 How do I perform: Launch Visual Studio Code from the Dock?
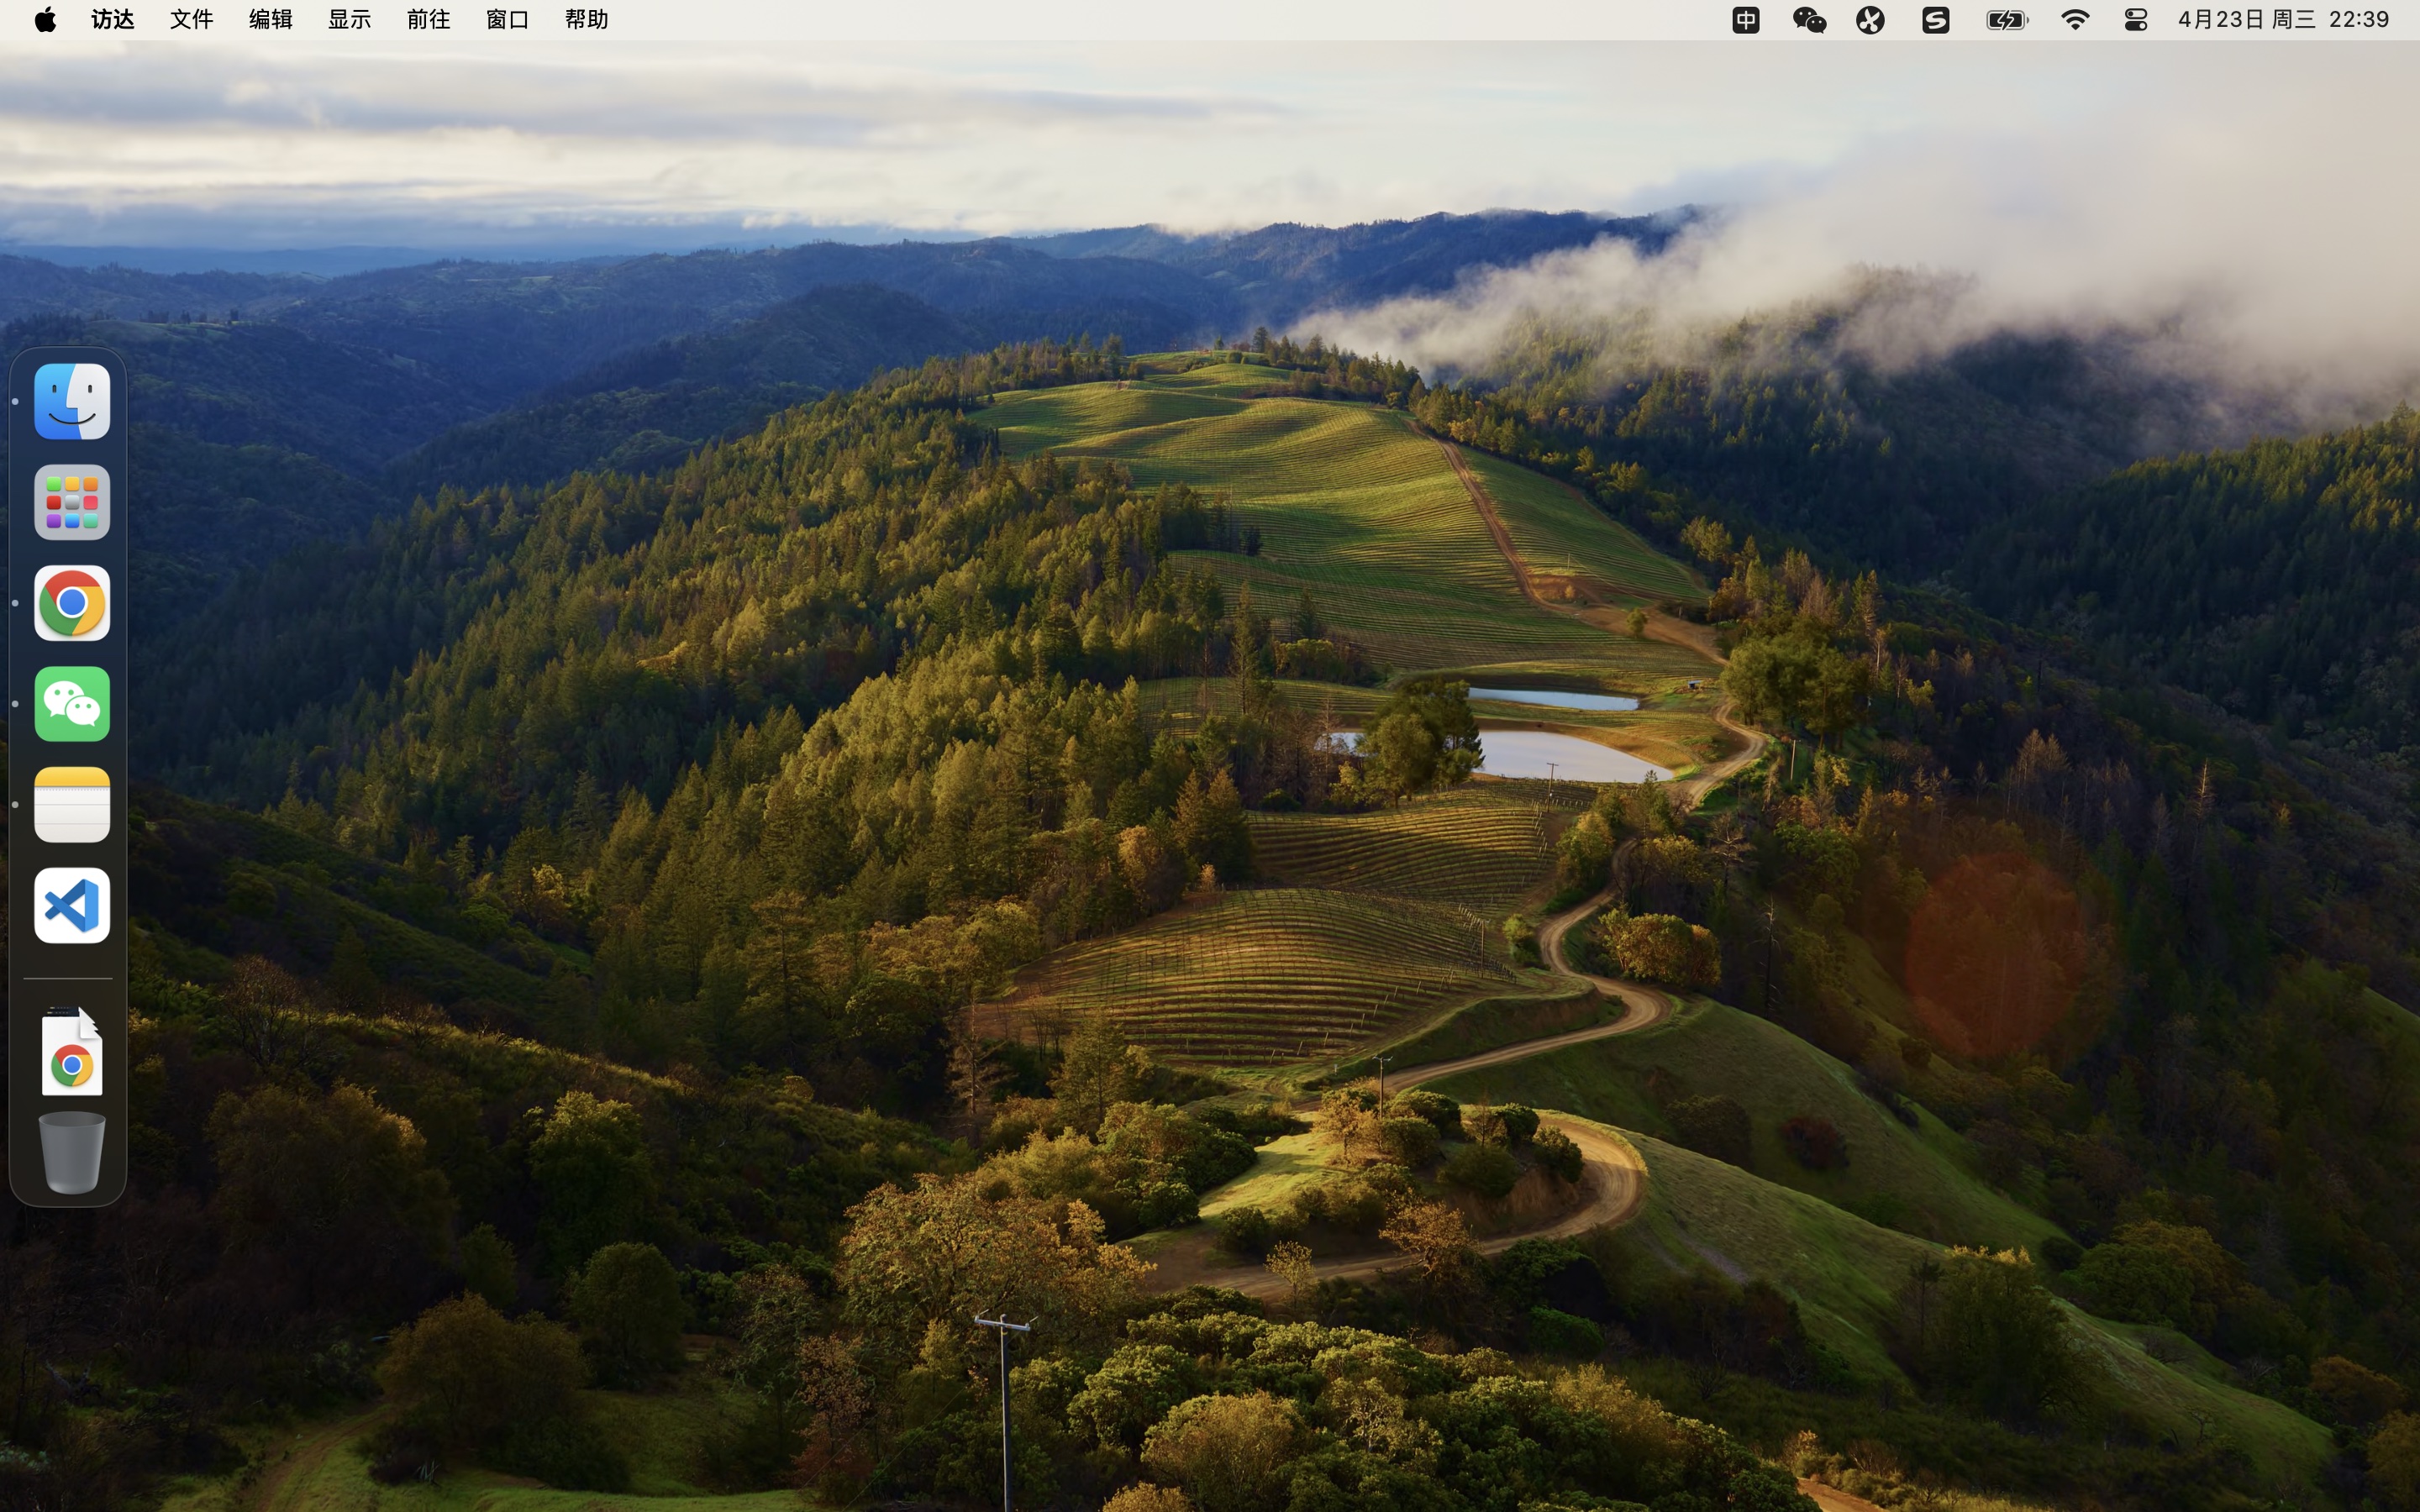pos(72,906)
